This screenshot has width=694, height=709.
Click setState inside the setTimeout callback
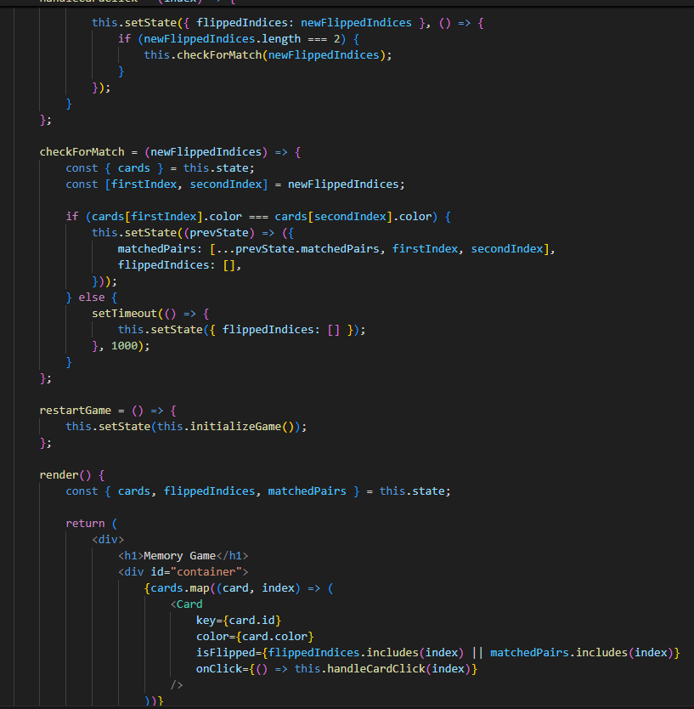click(177, 330)
